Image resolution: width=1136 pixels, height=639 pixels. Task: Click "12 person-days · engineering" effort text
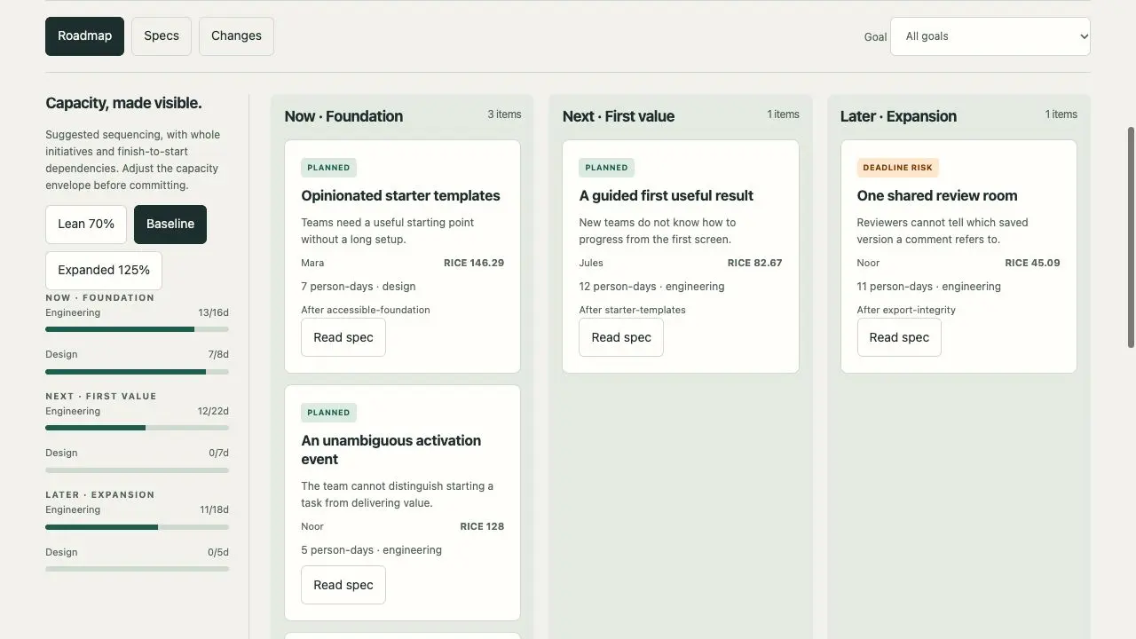(651, 287)
